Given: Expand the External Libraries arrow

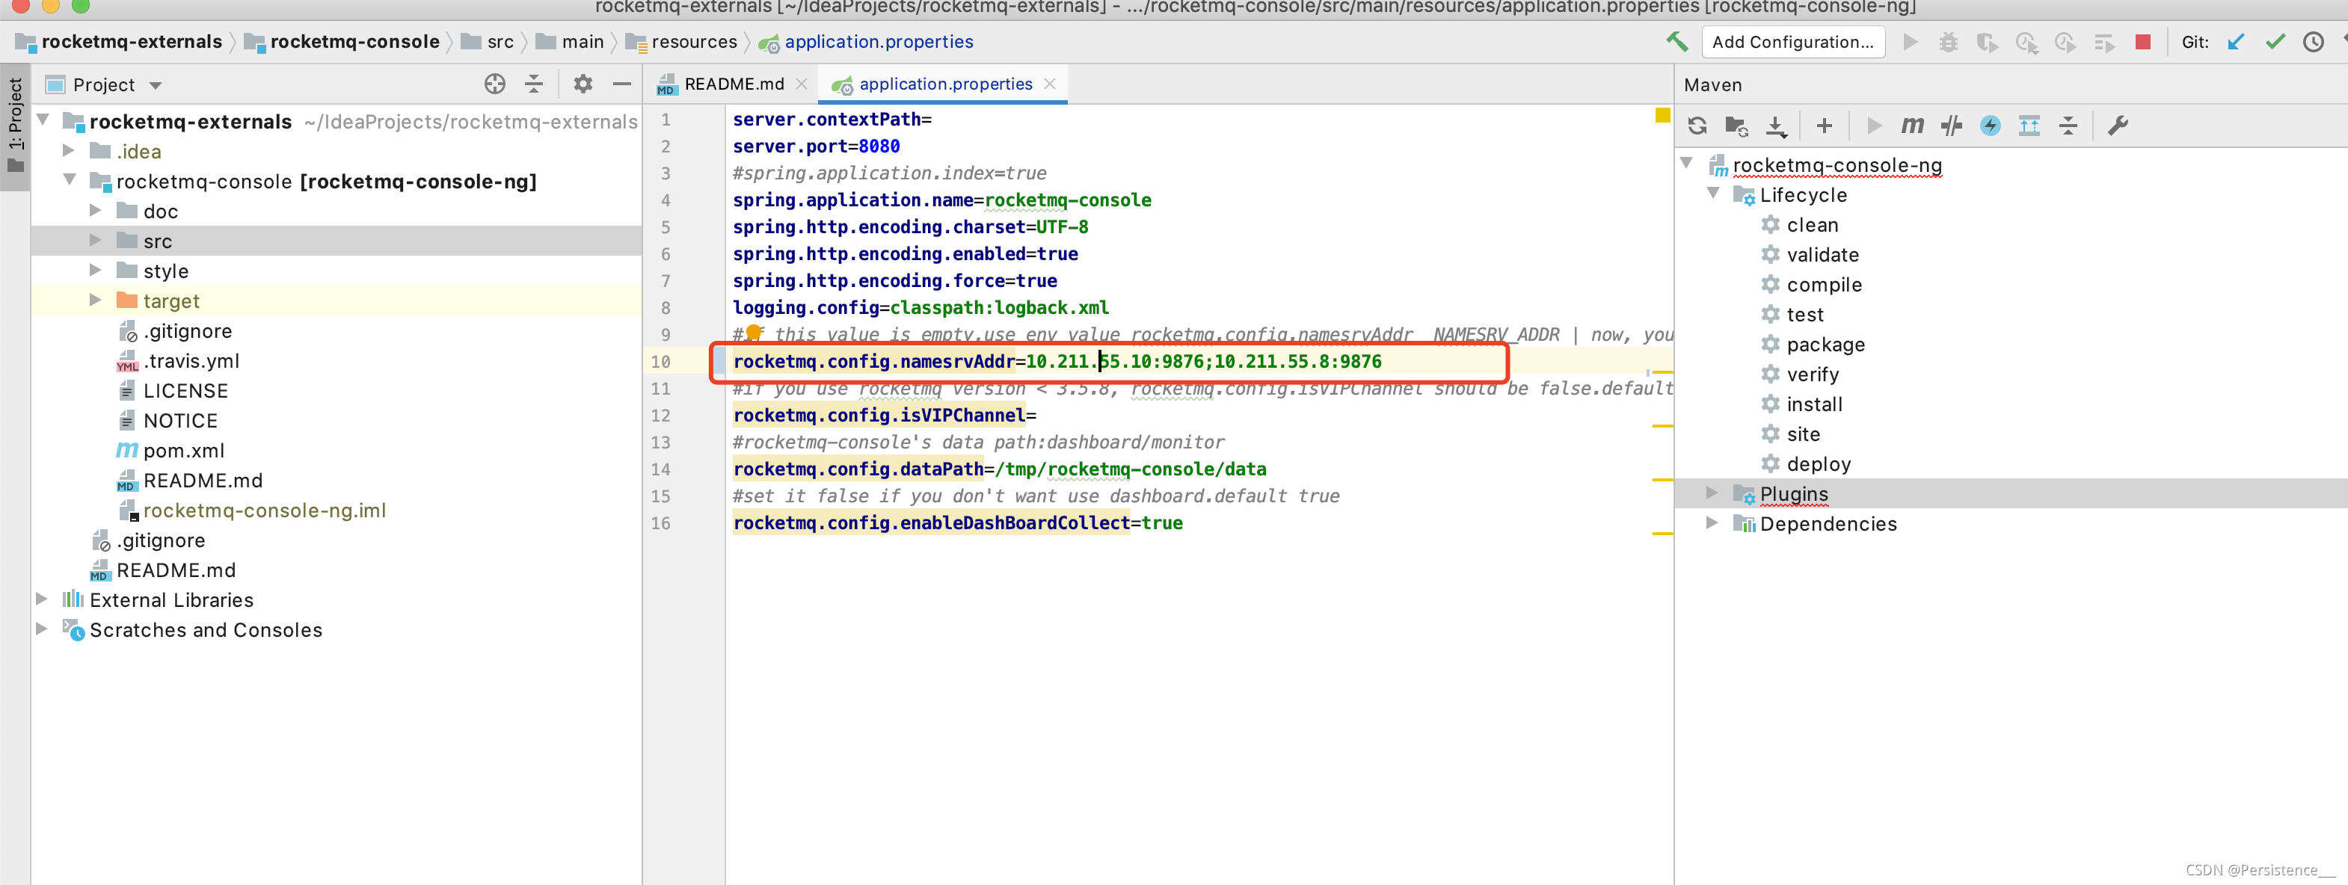Looking at the screenshot, I should [42, 599].
